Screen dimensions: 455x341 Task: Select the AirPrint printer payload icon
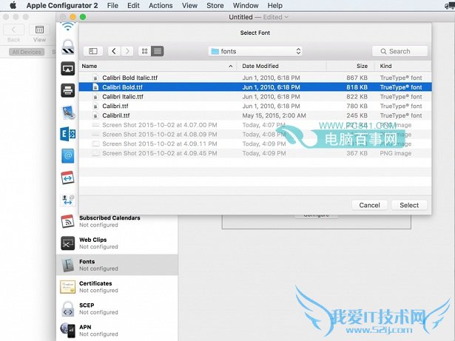(x=68, y=90)
